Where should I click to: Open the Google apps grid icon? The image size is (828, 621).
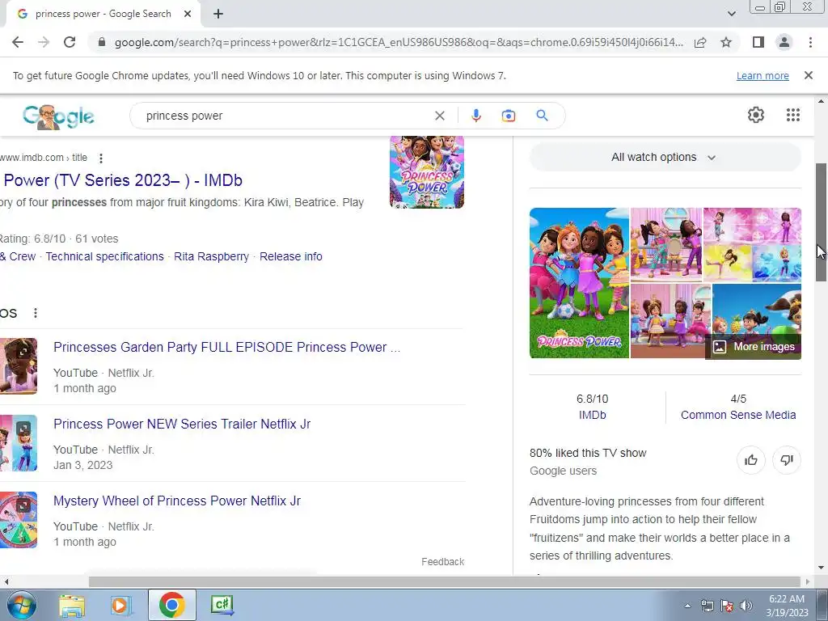(x=793, y=115)
